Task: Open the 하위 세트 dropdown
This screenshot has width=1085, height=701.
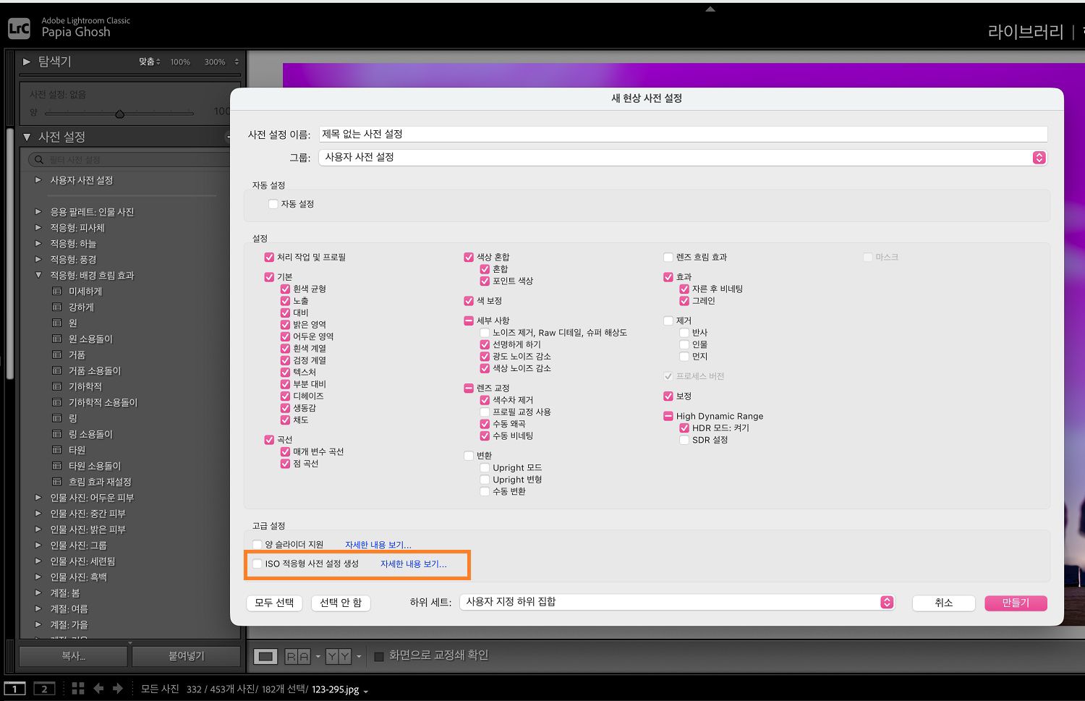Action: coord(677,603)
